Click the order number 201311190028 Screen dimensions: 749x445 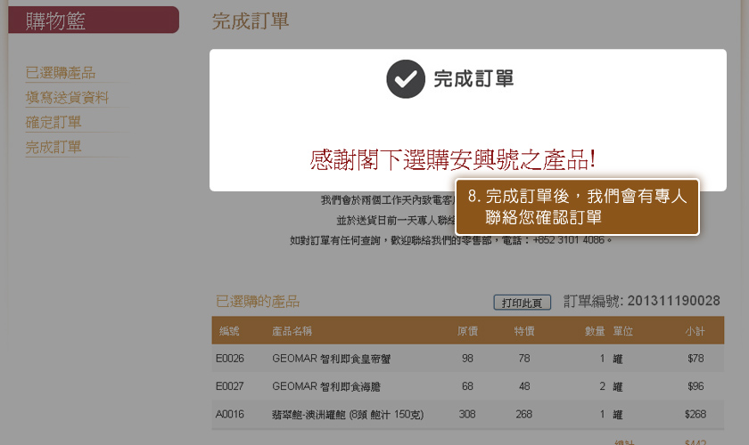(x=673, y=301)
